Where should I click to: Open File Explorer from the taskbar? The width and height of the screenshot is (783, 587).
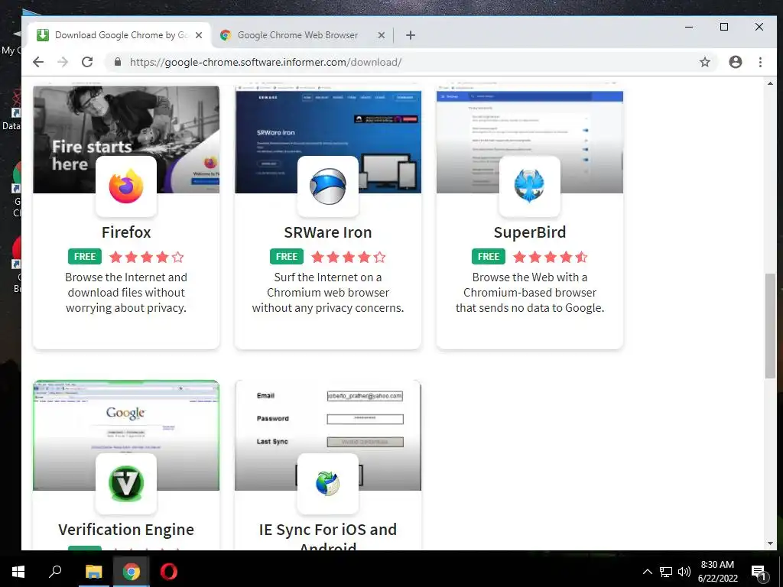(93, 572)
